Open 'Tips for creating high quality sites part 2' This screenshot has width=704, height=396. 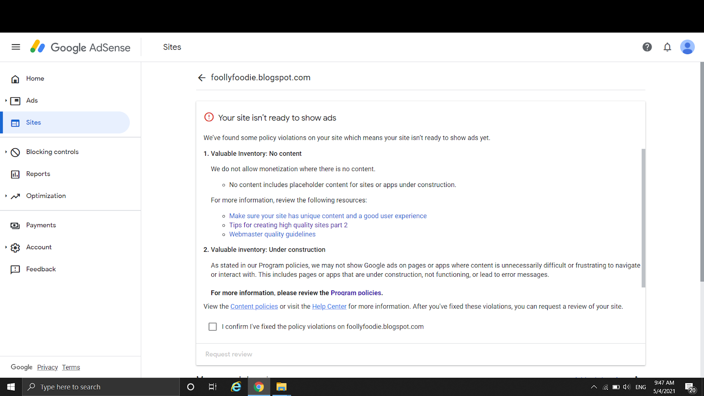[x=288, y=225]
